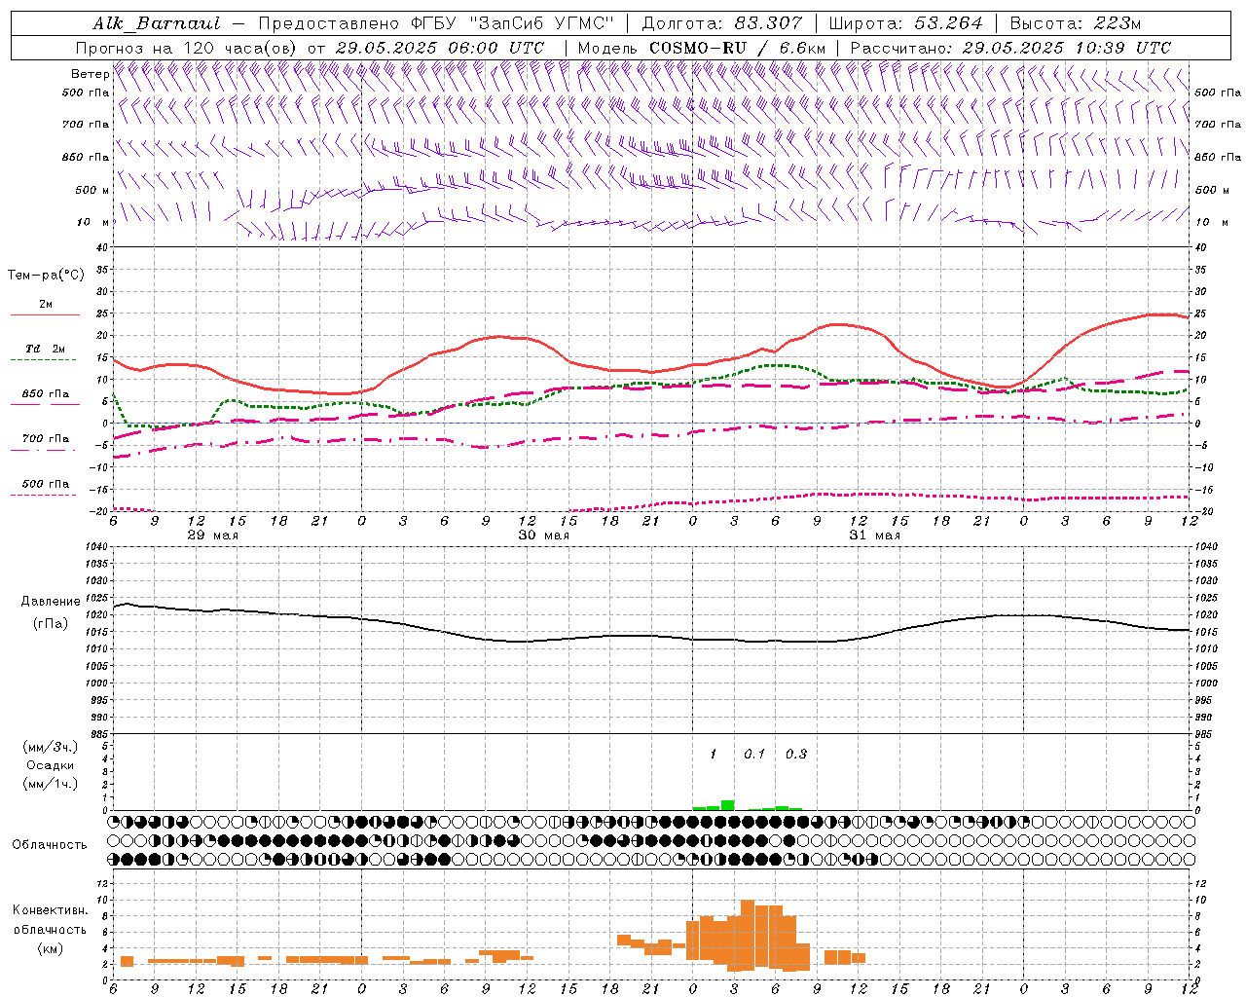Click the '(мм/3ч.)' precipitation unit label

point(50,747)
